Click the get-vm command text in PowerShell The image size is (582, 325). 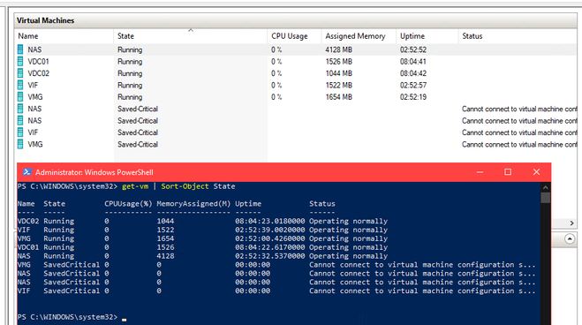tap(135, 186)
